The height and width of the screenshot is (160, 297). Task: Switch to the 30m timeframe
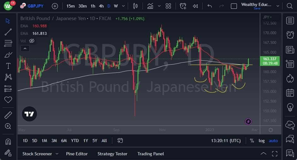pos(82,6)
